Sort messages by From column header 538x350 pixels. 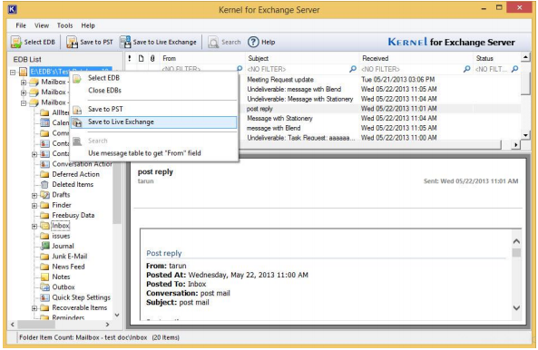click(202, 58)
